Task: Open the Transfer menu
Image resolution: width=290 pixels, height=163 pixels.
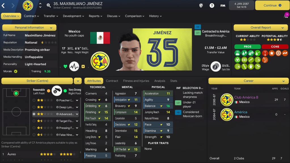Action: [51, 16]
